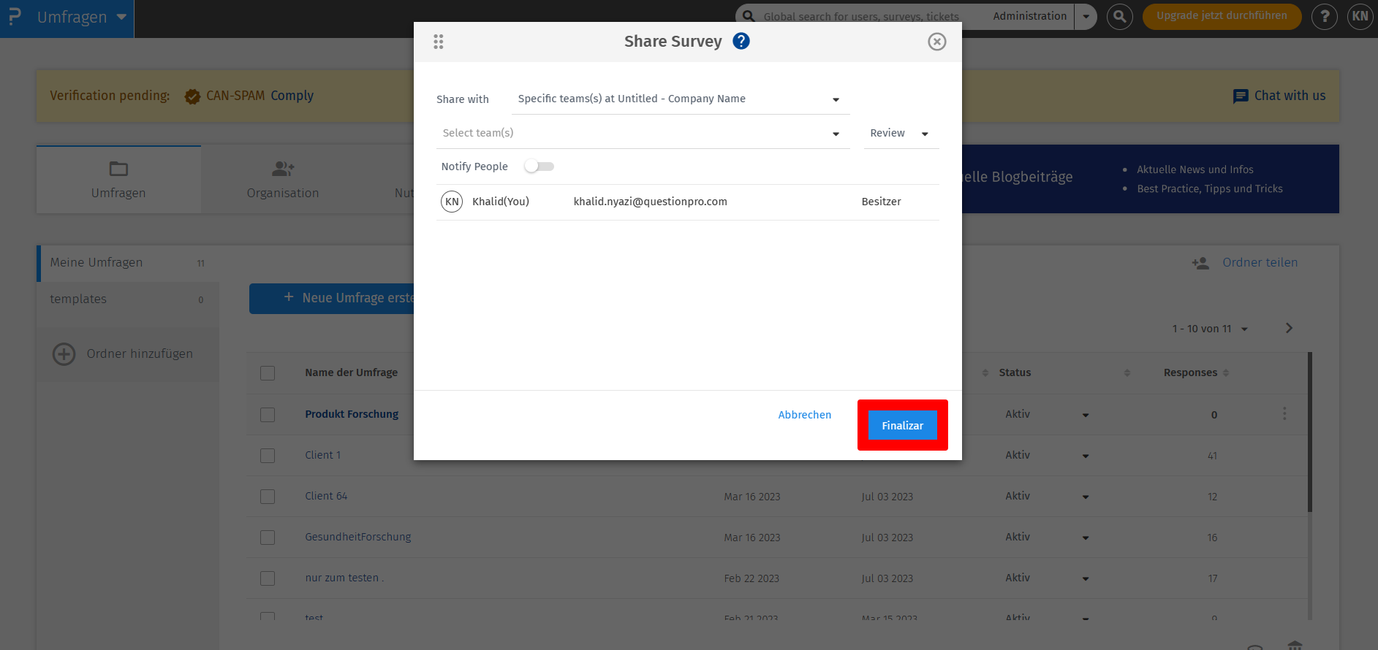Image resolution: width=1378 pixels, height=650 pixels.
Task: Click the Name der Umfrage column header
Action: tap(351, 372)
